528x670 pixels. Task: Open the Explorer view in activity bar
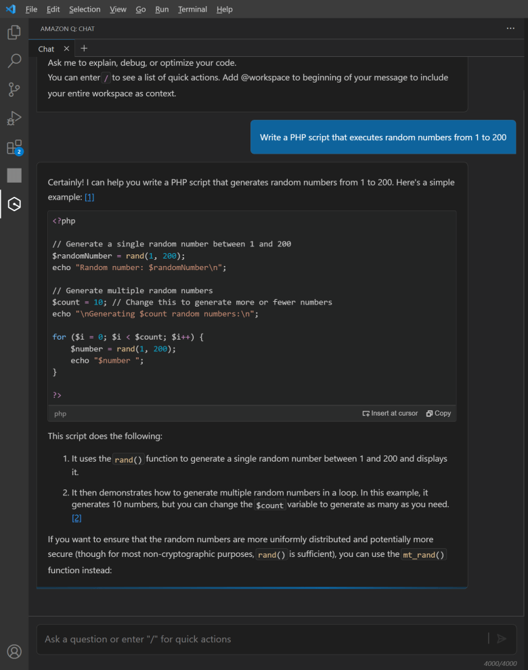click(x=14, y=32)
